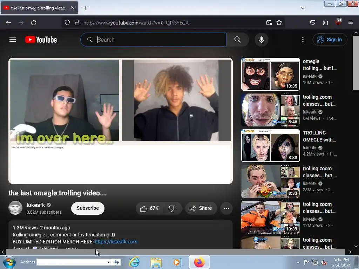Open the 8:33 zoom classes burger thumbnail

271,181
